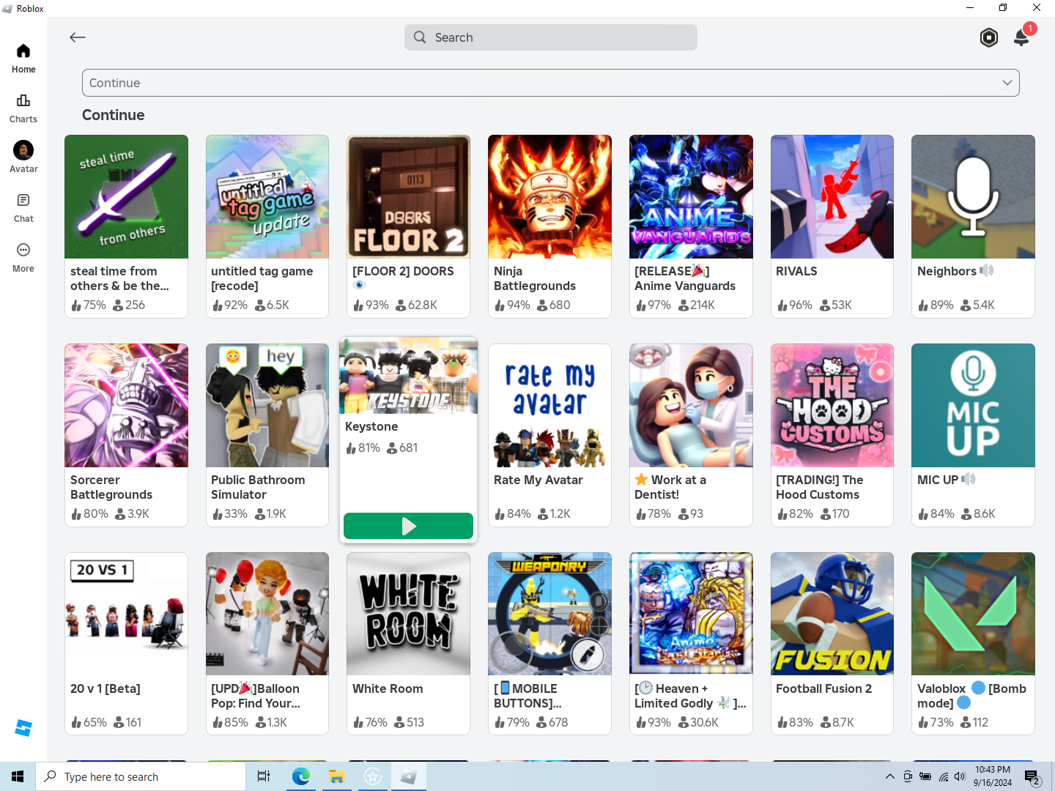This screenshot has height=791, width=1055.
Task: Click the Sorcerer Battlegrounds title
Action: pyautogui.click(x=111, y=487)
